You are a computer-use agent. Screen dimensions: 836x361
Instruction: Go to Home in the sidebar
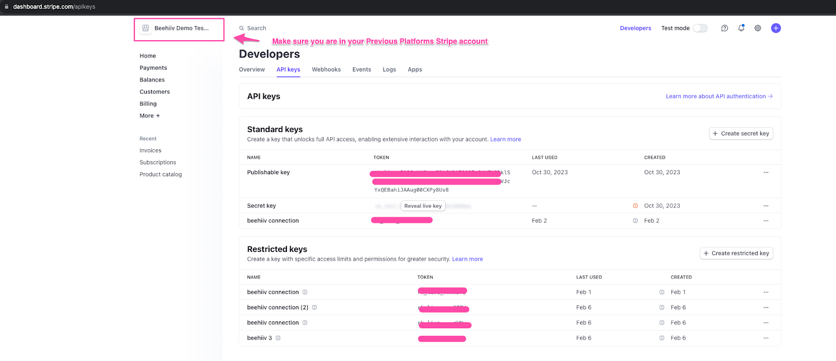(148, 56)
